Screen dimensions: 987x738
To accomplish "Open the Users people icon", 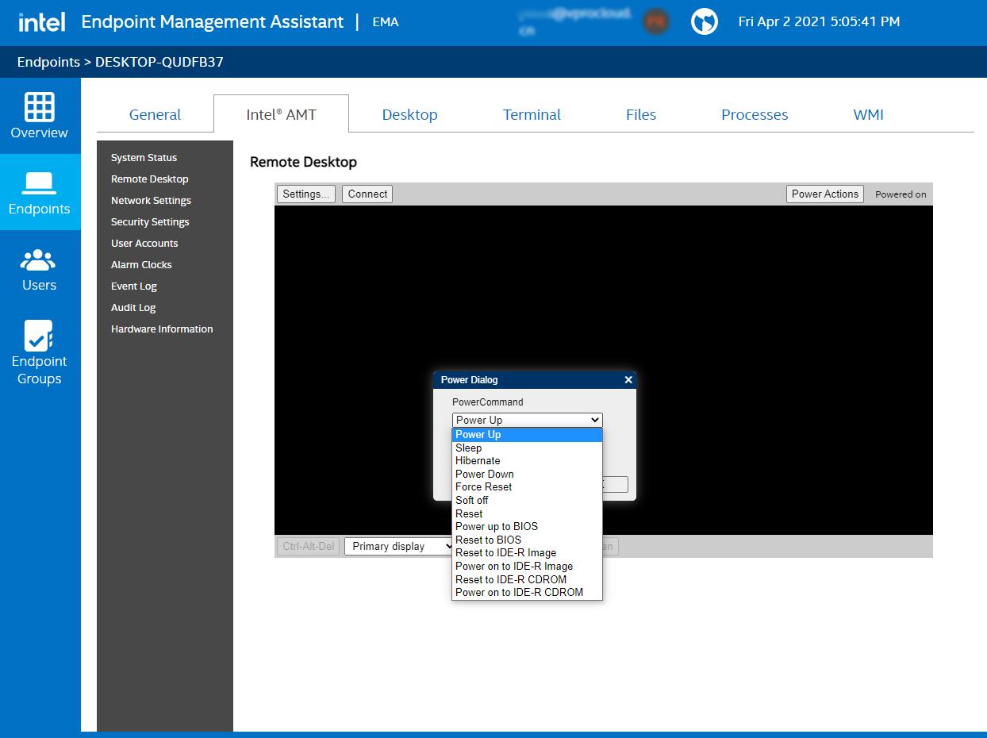I will [39, 259].
